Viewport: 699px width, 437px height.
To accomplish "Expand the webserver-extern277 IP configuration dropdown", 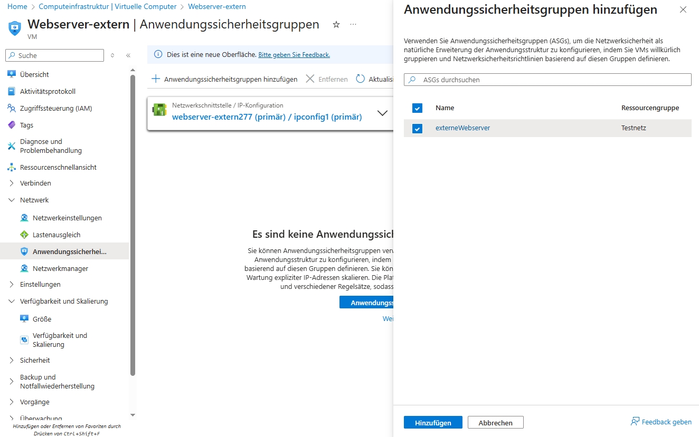I will coord(383,113).
